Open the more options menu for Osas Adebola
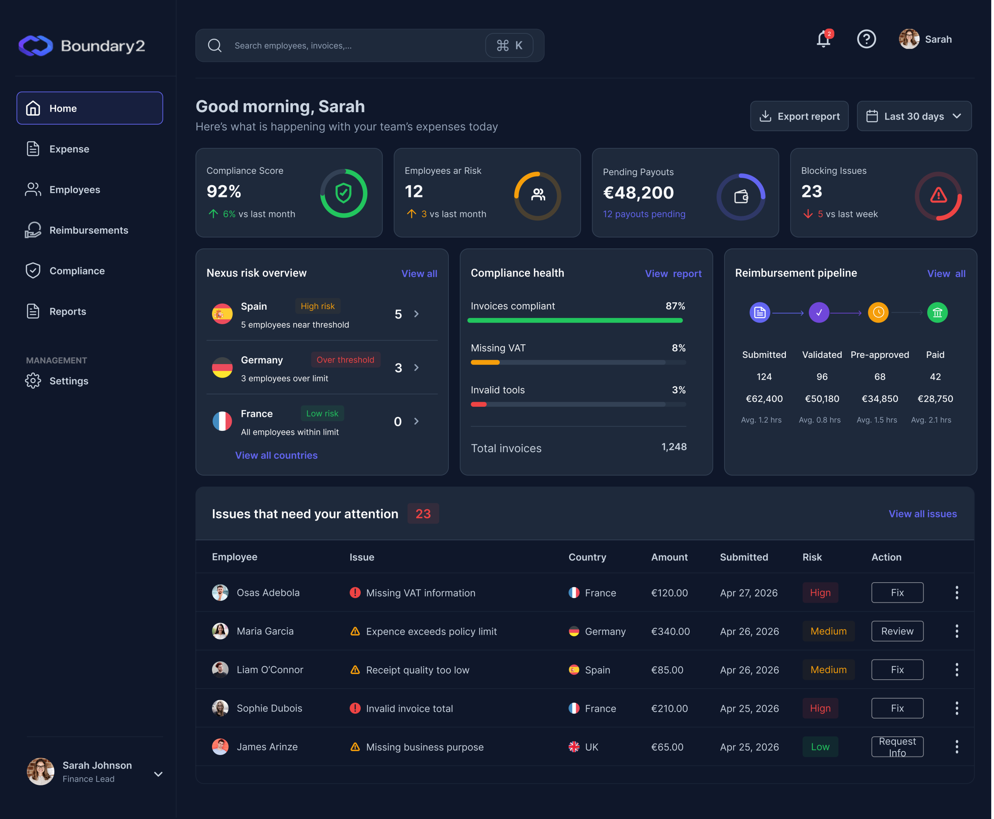Viewport: 994px width, 819px height. tap(958, 593)
